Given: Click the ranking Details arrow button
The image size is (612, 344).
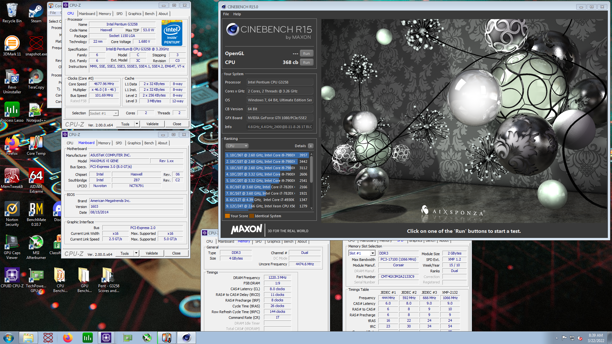Looking at the screenshot, I should pos(311,146).
